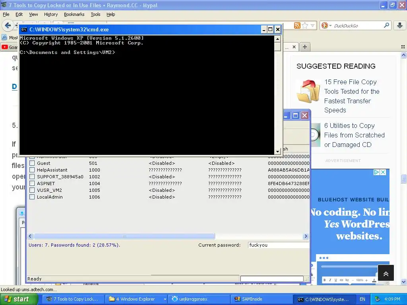Open the Edit menu
The width and height of the screenshot is (407, 305).
[x=19, y=14]
